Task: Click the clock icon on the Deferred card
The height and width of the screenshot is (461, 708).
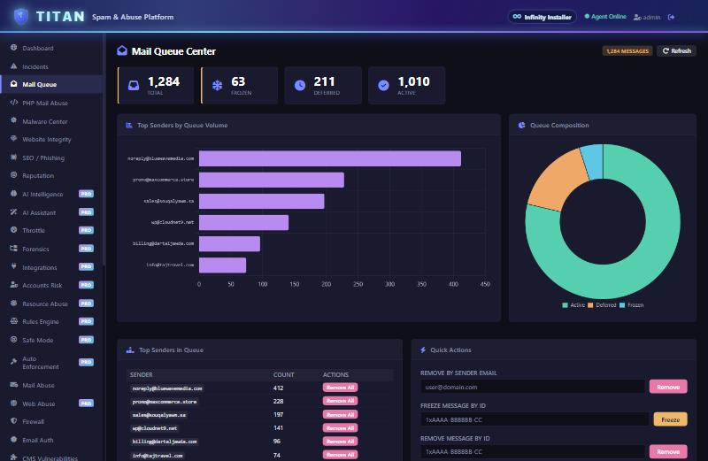Action: tap(300, 85)
